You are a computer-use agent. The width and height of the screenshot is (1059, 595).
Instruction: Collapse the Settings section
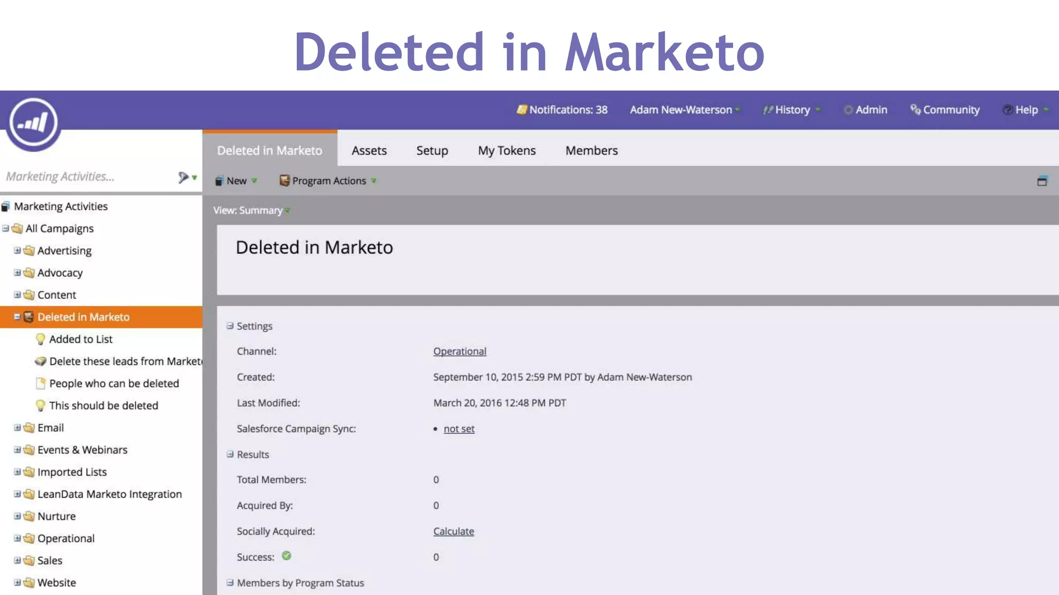(x=230, y=326)
